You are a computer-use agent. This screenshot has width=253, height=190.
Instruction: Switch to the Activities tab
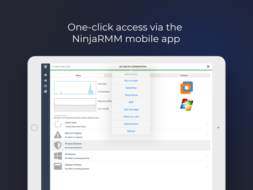184,75
